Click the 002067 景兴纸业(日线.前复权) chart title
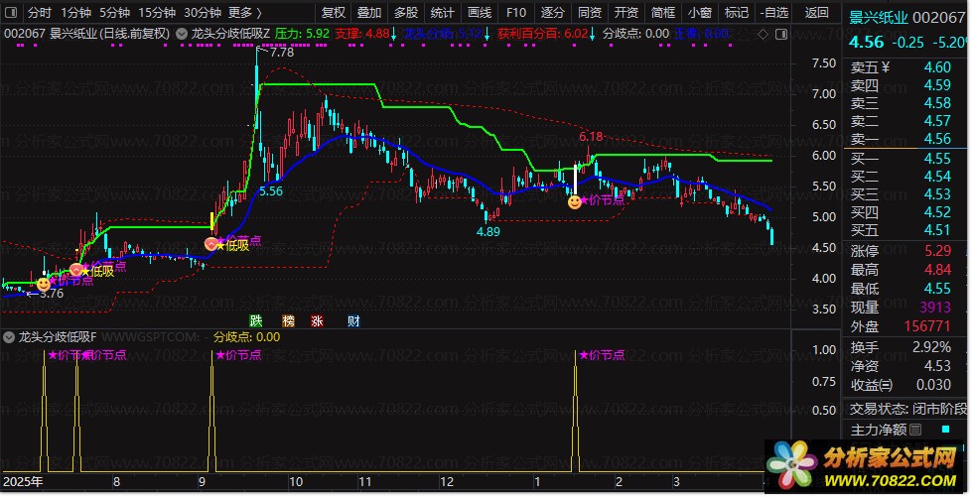 [x=87, y=34]
